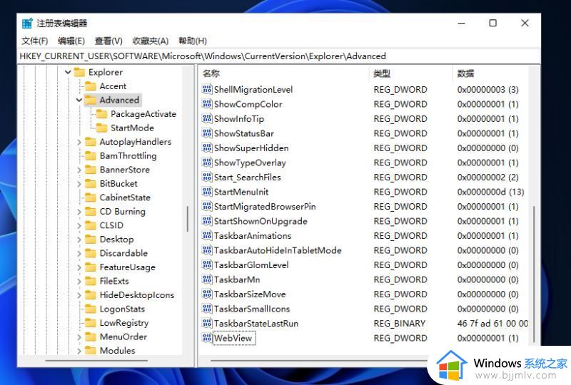Click the CabinetState folder icon
571x385 pixels.
(x=91, y=197)
